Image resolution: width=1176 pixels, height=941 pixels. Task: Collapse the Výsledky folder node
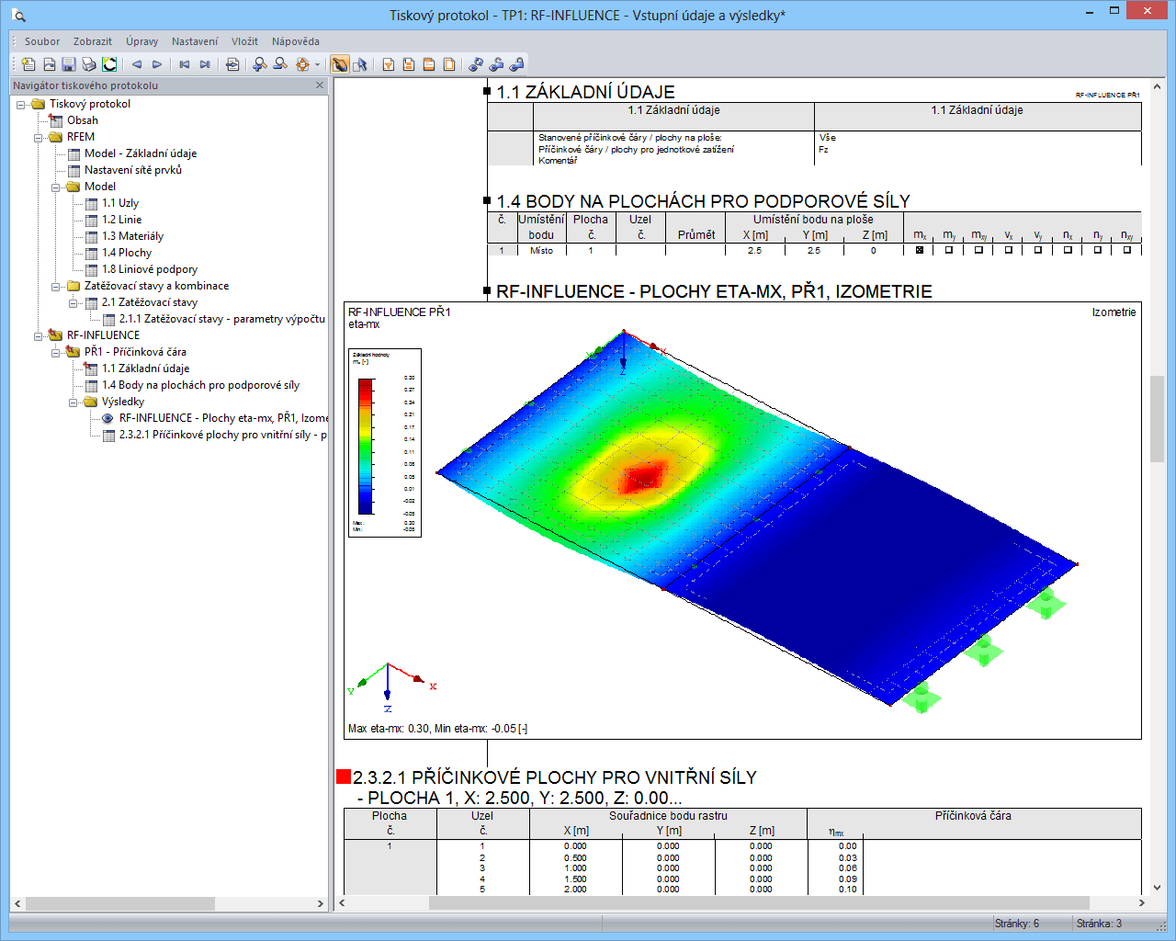coord(73,402)
